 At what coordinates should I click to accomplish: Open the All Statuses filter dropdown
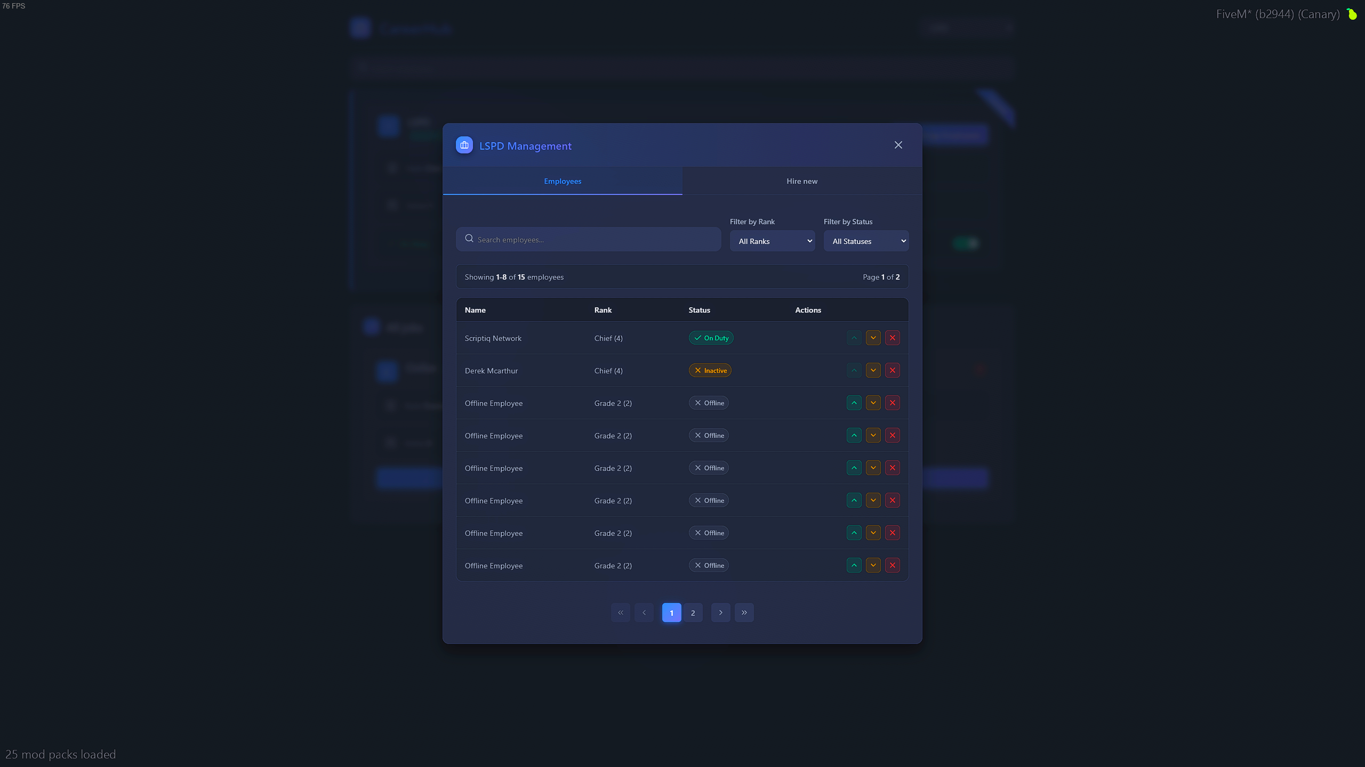coord(866,241)
